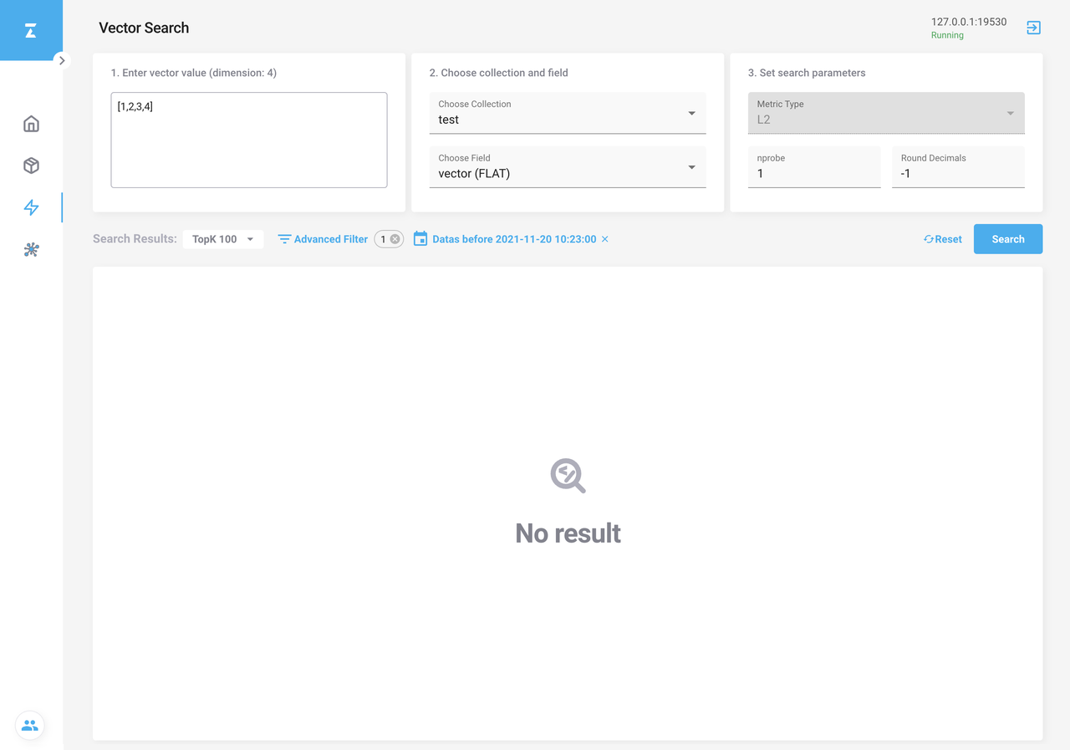Open the Advanced Filter link
The height and width of the screenshot is (750, 1070).
323,239
